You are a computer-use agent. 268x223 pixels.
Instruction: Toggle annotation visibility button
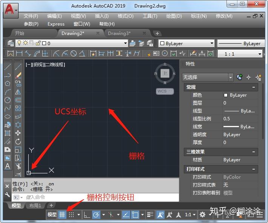coord(160,215)
